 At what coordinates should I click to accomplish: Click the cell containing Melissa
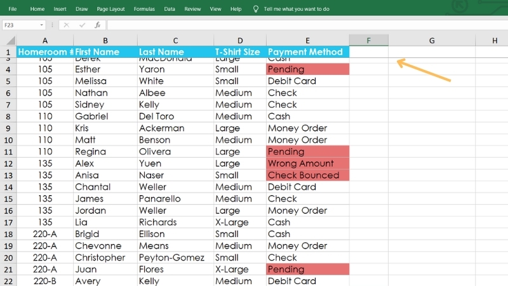coord(105,81)
